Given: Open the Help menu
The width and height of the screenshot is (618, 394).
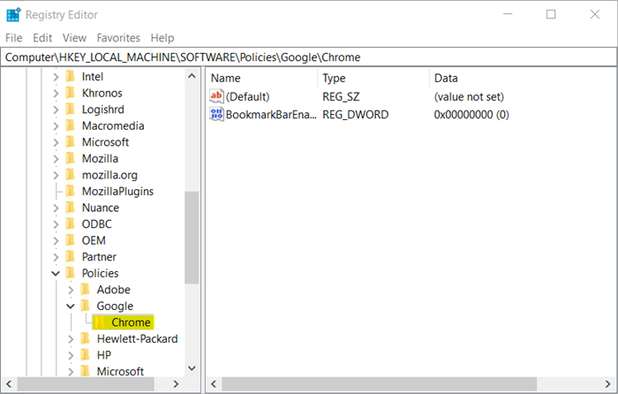Looking at the screenshot, I should point(162,38).
